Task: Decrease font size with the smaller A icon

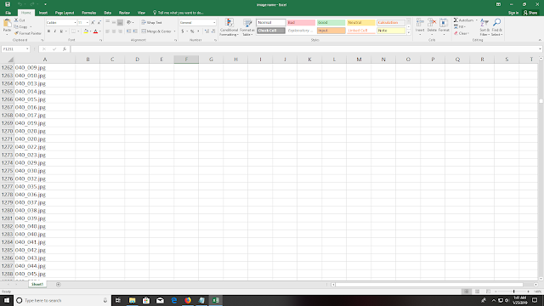Action: 99,23
